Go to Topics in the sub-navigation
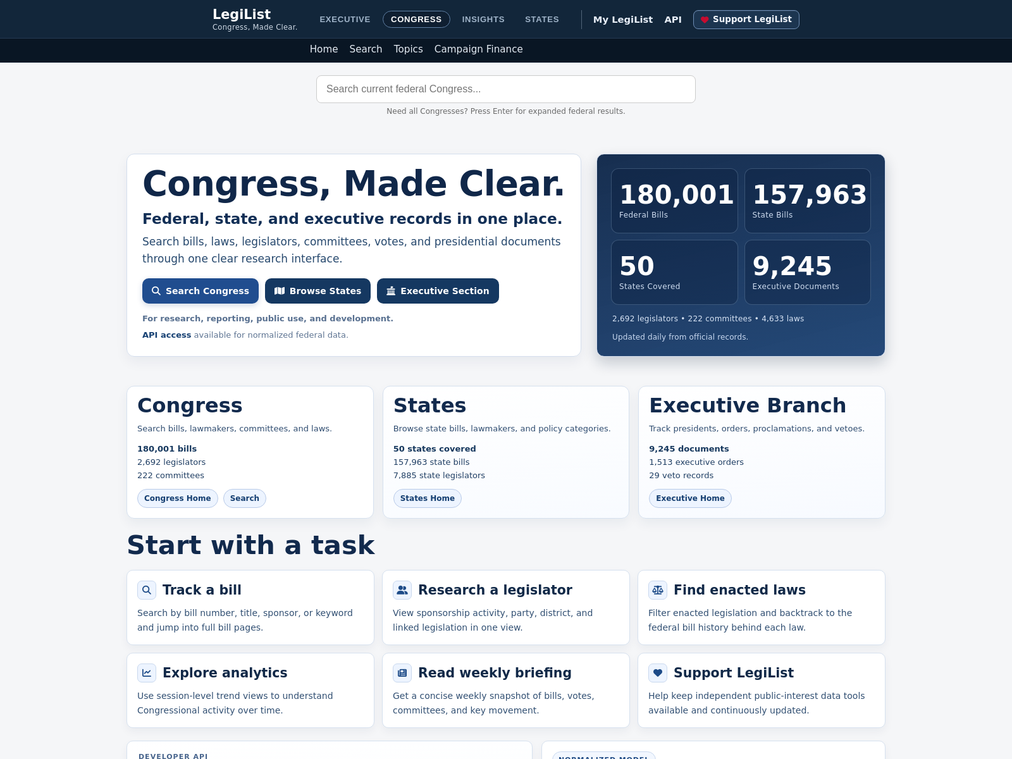 pyautogui.click(x=409, y=49)
